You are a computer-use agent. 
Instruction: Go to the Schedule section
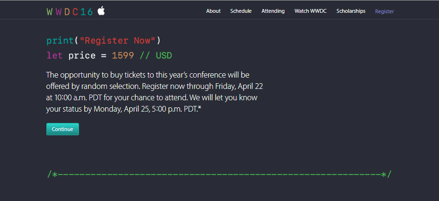pos(241,11)
